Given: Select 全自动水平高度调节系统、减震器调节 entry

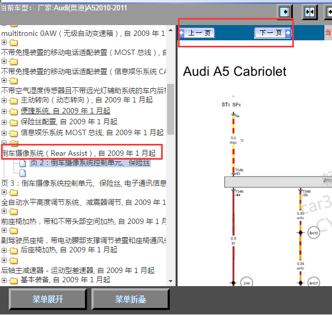Looking at the screenshot, I should [83, 202].
